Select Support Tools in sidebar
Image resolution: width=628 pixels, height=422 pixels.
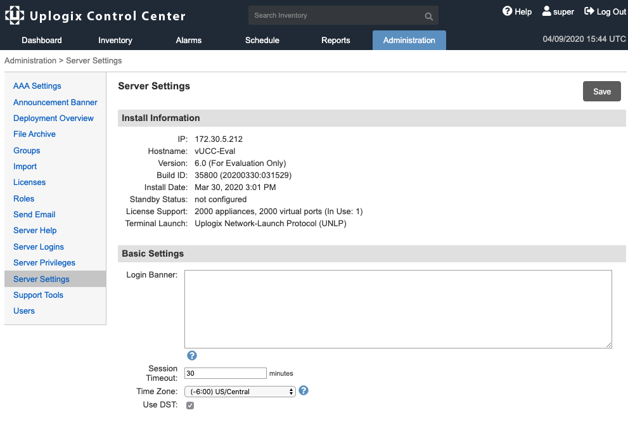click(38, 295)
